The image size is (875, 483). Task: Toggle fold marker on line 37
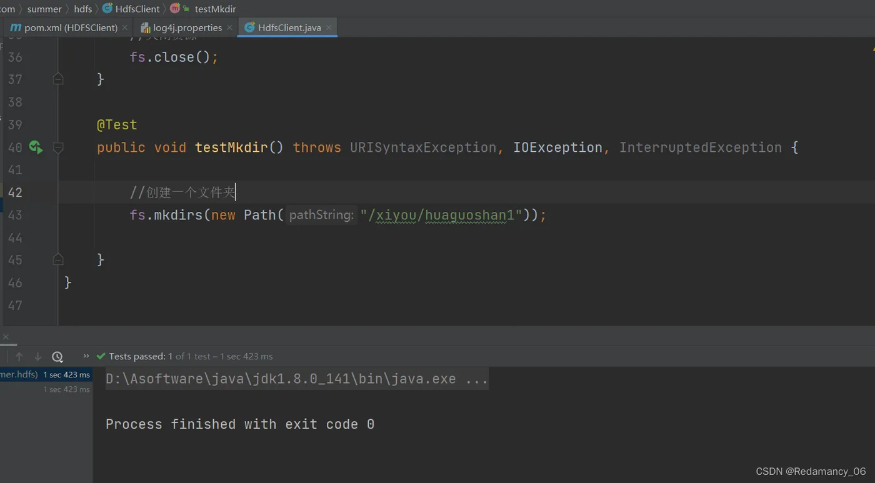point(58,79)
